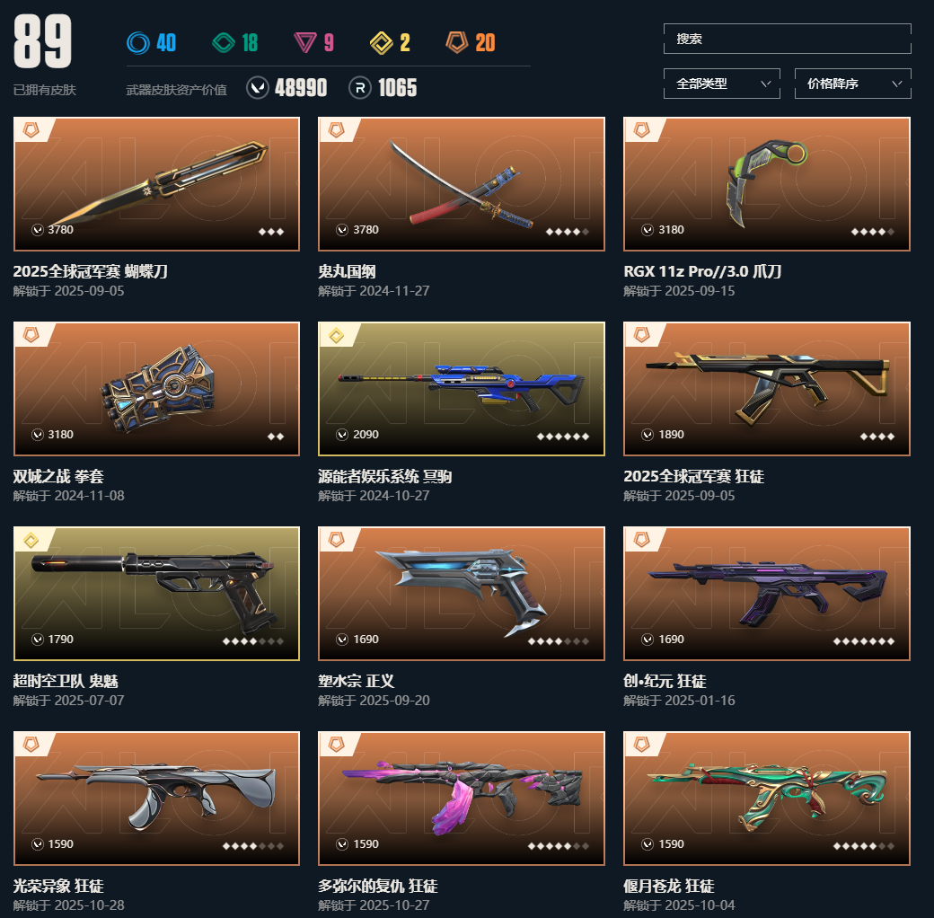The height and width of the screenshot is (918, 934).
Task: Open the 双城之战 拳套 skin card
Action: coord(156,389)
